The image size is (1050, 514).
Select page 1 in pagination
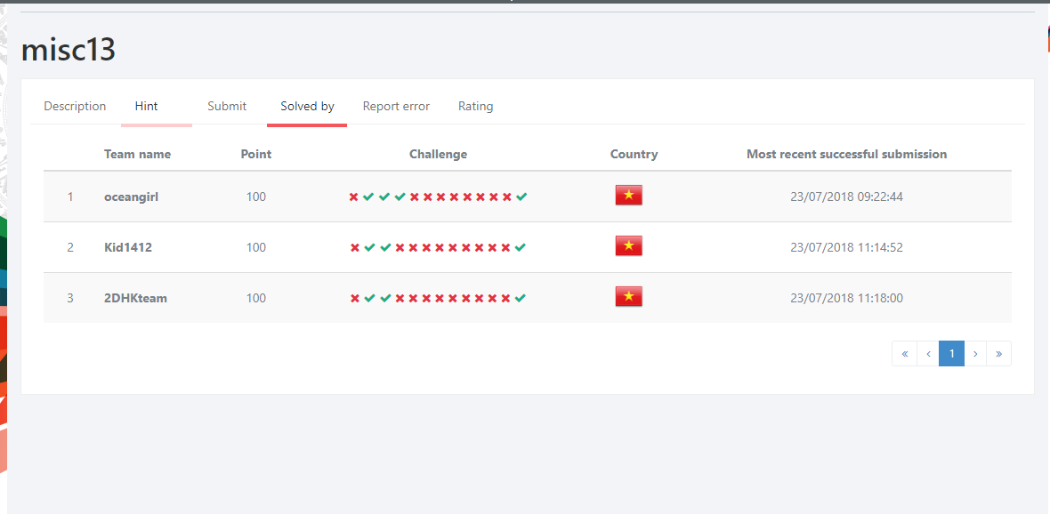(951, 354)
